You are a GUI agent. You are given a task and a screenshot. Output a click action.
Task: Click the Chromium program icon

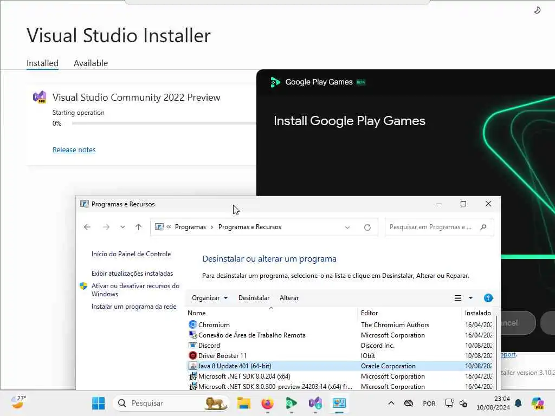192,325
